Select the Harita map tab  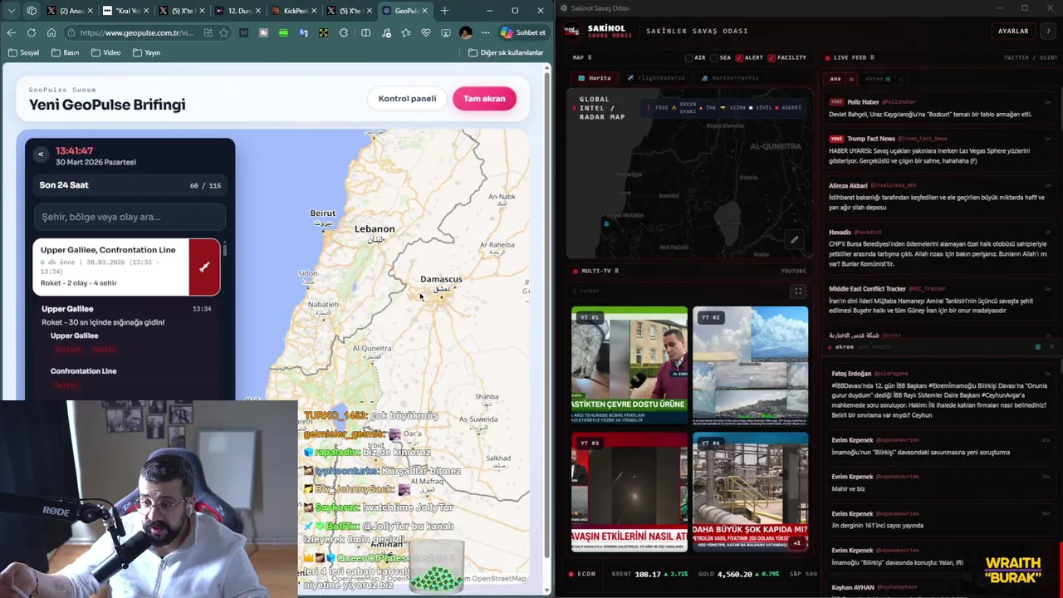[595, 78]
